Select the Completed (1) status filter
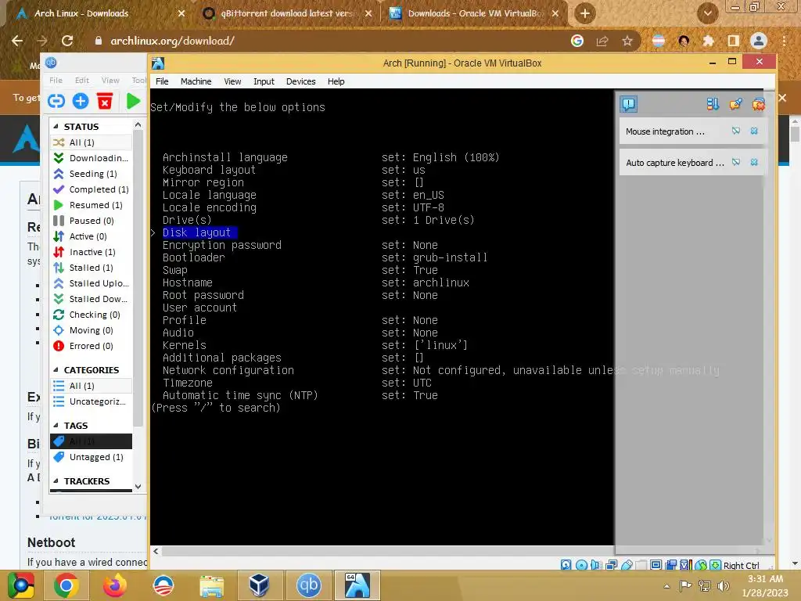Screen dimensions: 801x601 click(92, 189)
